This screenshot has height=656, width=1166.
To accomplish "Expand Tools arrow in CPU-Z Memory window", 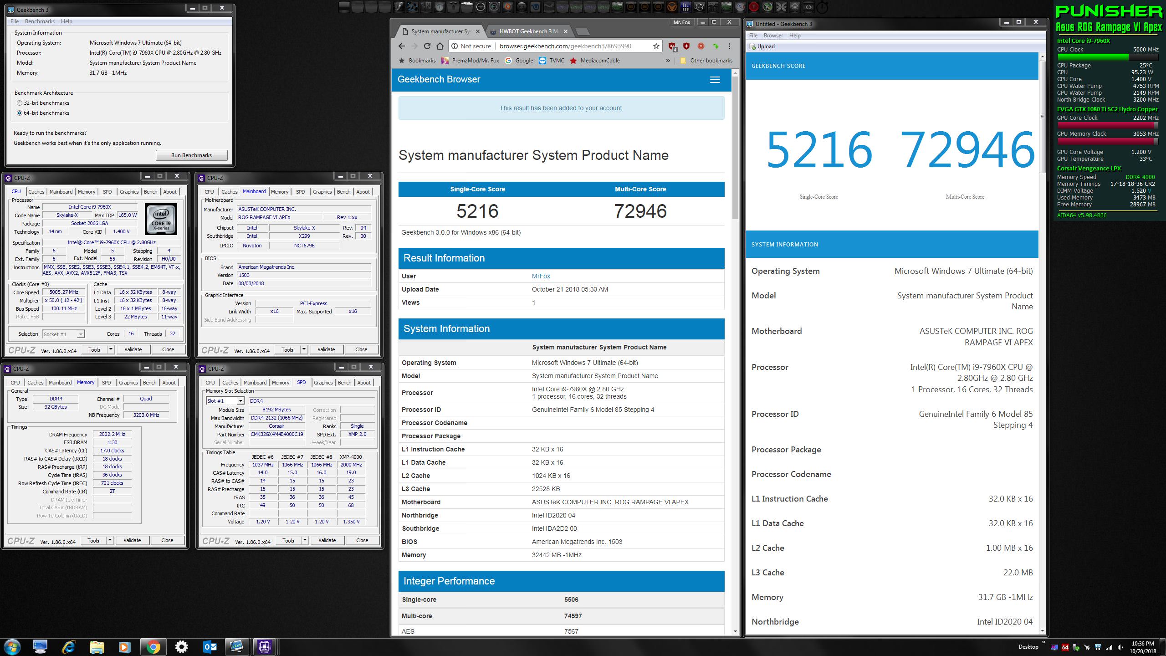I will 109,540.
